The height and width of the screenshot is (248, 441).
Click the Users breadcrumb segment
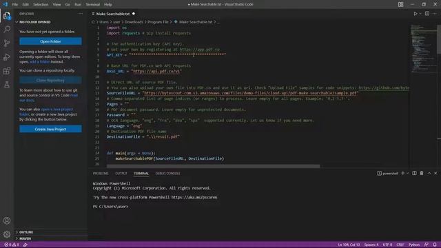(104, 22)
